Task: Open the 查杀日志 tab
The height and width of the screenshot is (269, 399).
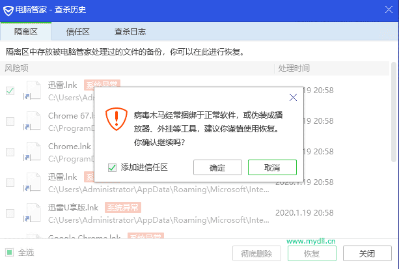Action: pos(130,31)
